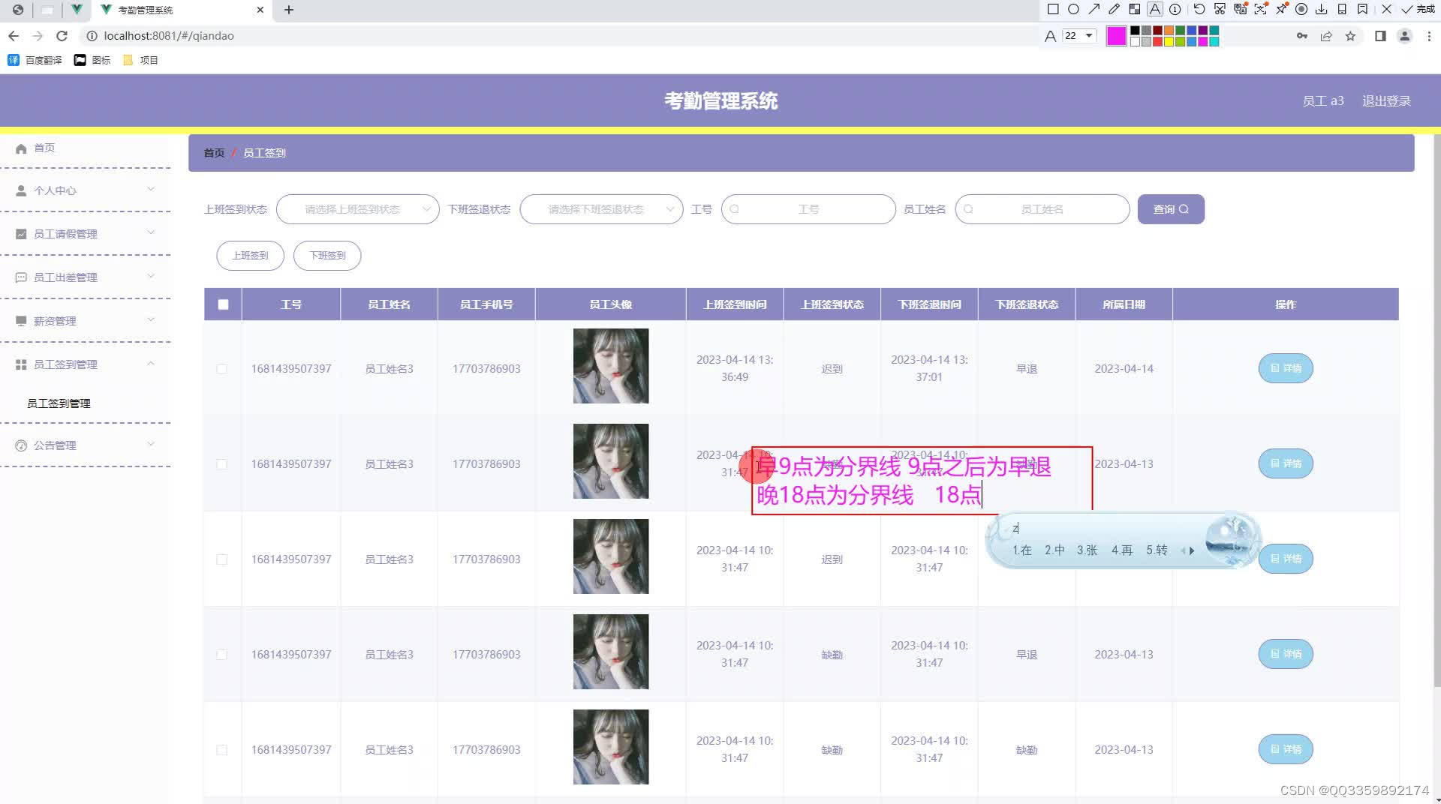This screenshot has height=804, width=1441.
Task: Toggle the select-all checkbox in table header
Action: (x=223, y=304)
